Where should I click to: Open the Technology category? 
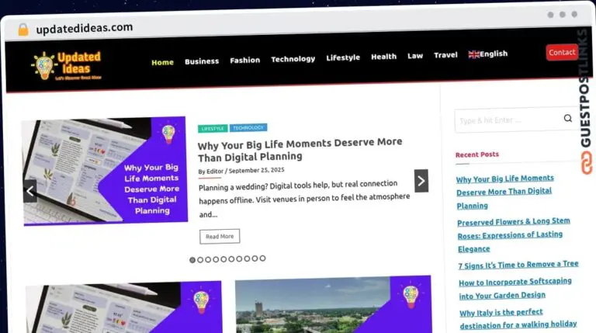(293, 59)
